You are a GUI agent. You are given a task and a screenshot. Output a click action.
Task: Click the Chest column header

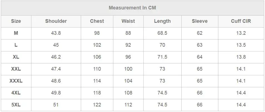click(97, 21)
